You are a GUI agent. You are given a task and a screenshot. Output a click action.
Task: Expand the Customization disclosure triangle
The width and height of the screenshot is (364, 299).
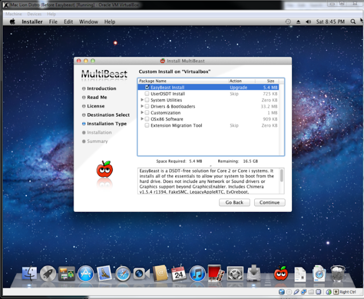[x=142, y=113]
